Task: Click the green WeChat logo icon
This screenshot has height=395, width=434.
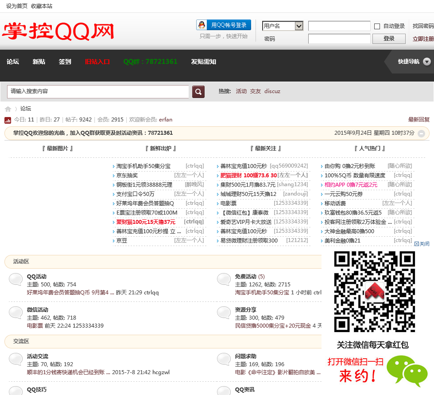Action: [x=407, y=371]
